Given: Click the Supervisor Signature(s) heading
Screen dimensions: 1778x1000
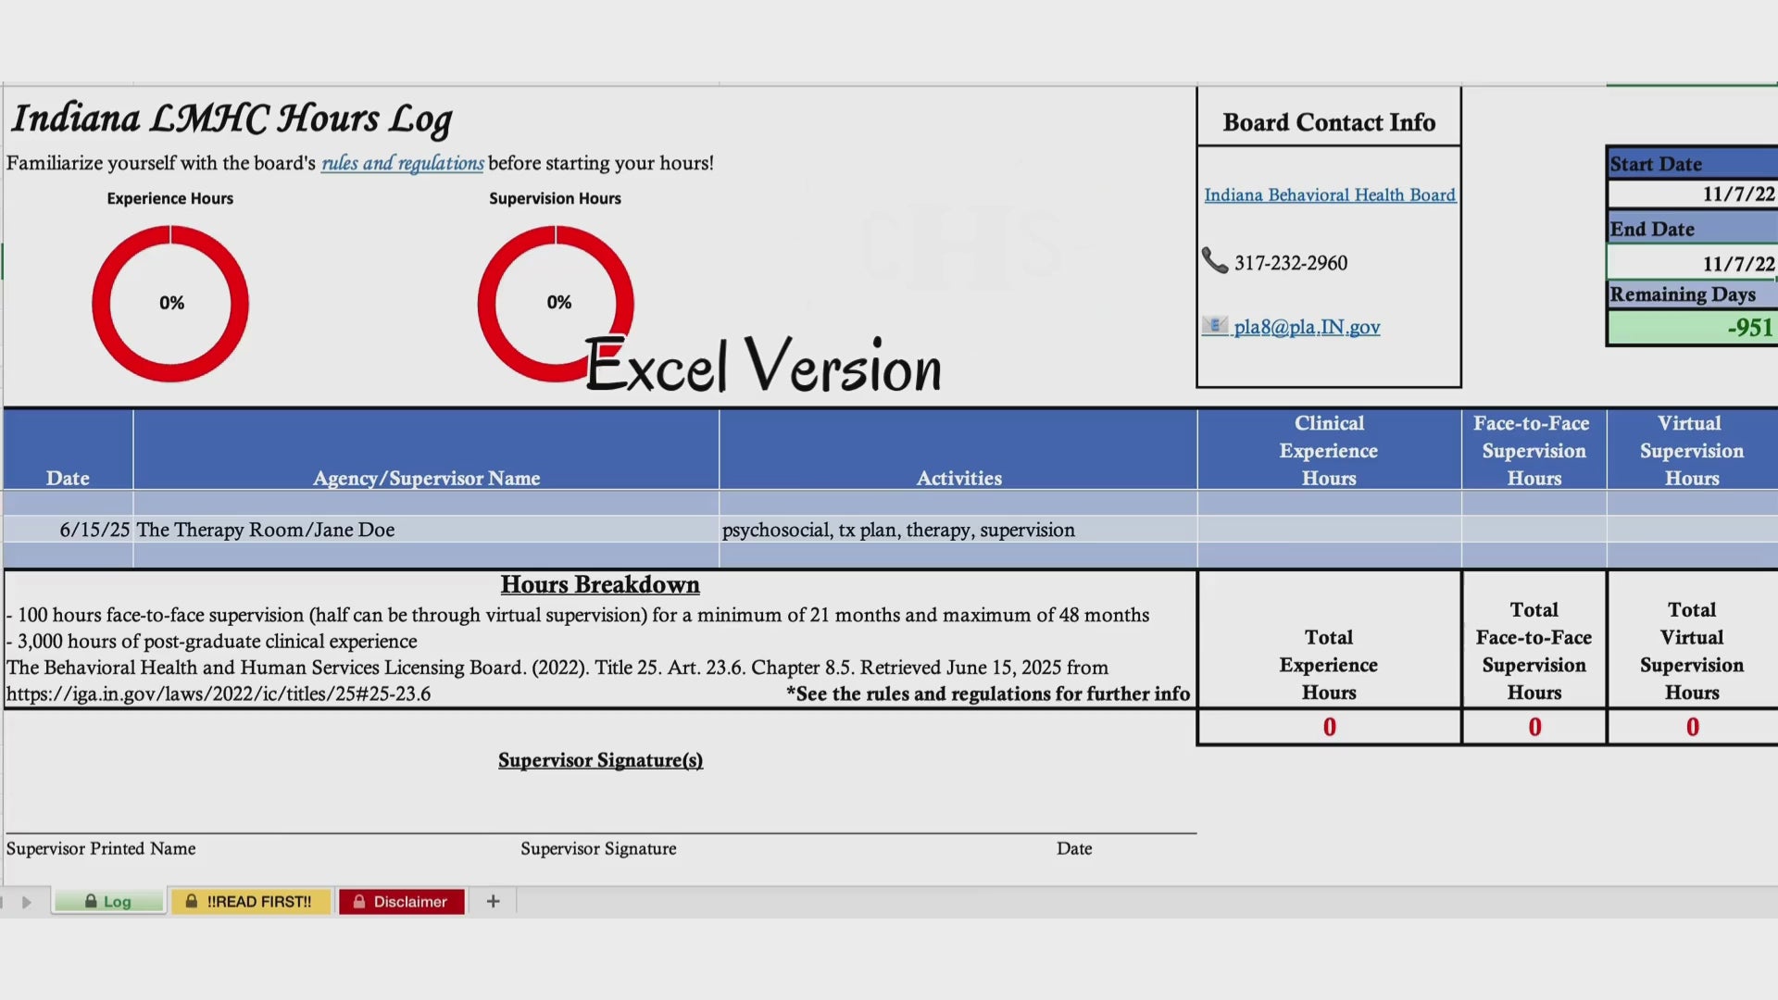Looking at the screenshot, I should coord(600,760).
